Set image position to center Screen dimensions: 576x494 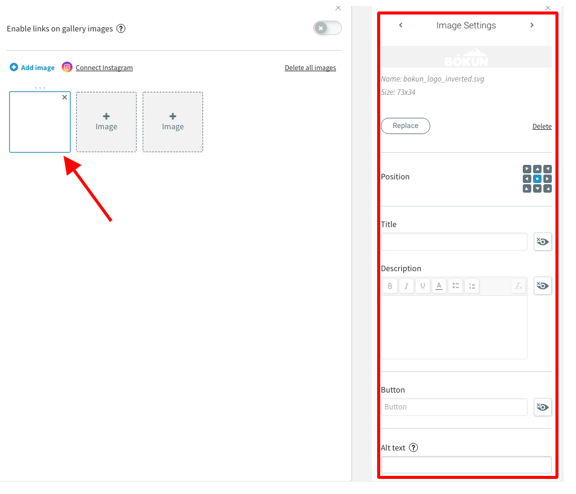coord(537,179)
